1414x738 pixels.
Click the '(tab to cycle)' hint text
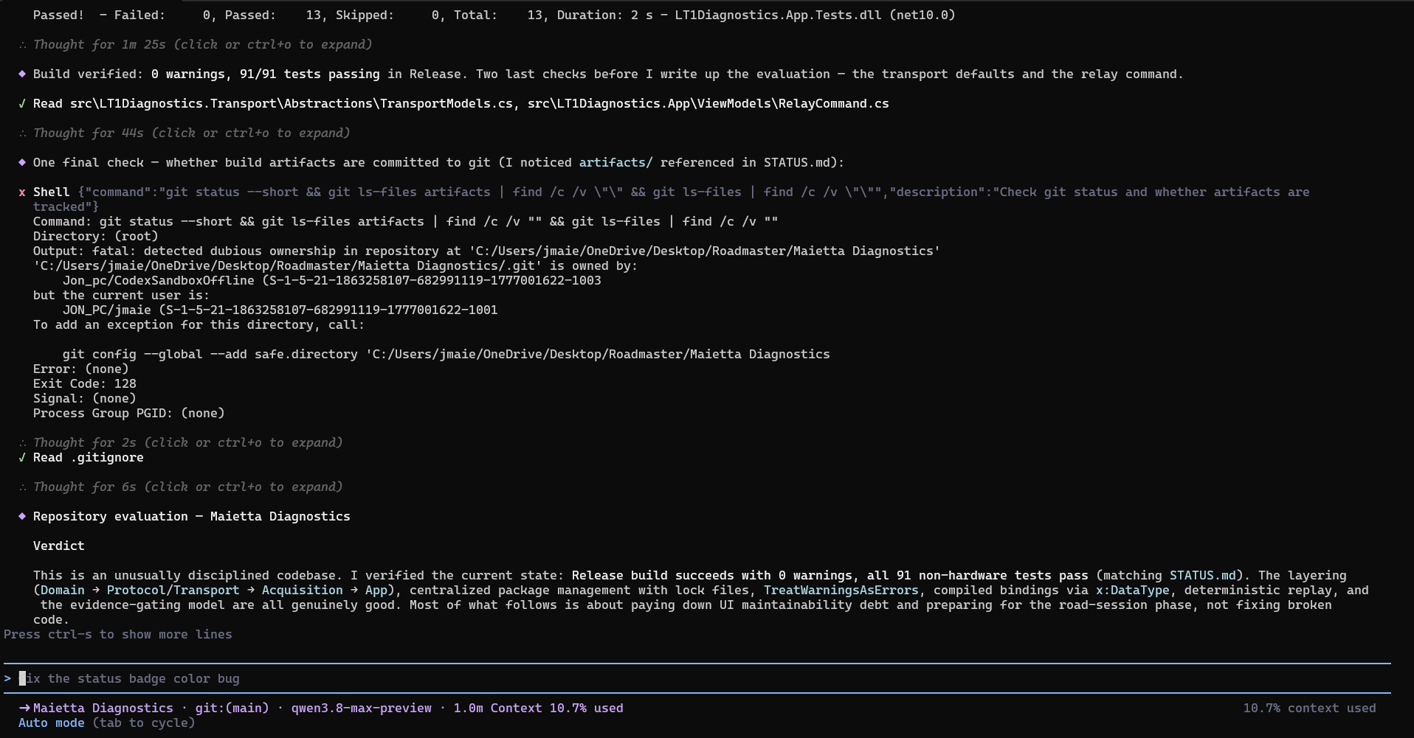point(144,723)
